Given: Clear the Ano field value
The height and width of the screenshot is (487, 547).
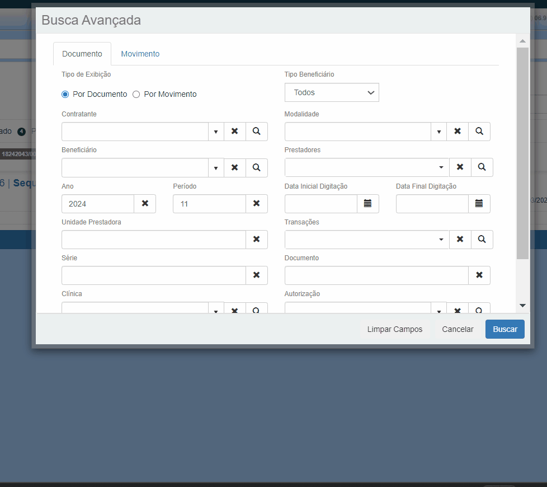Looking at the screenshot, I should (145, 204).
